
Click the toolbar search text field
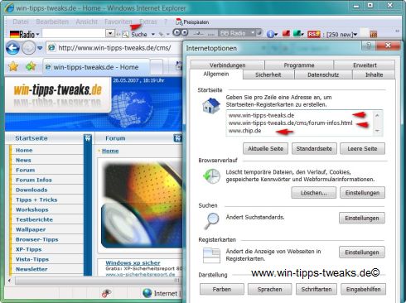(x=74, y=34)
